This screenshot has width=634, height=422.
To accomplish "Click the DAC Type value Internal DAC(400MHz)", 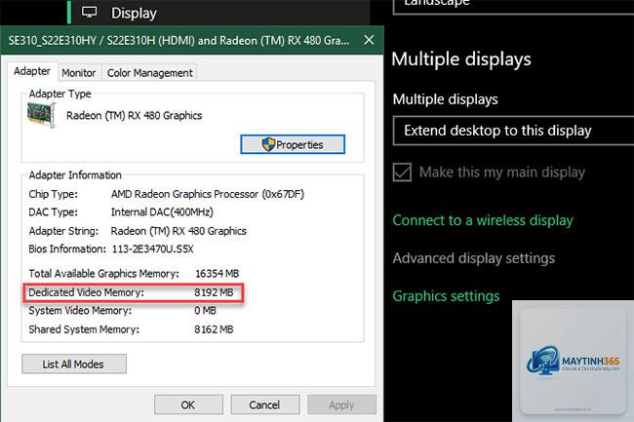I will click(162, 212).
